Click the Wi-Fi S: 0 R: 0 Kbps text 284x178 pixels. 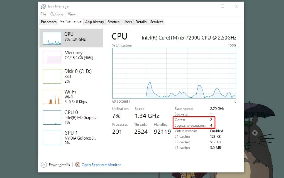(76, 102)
